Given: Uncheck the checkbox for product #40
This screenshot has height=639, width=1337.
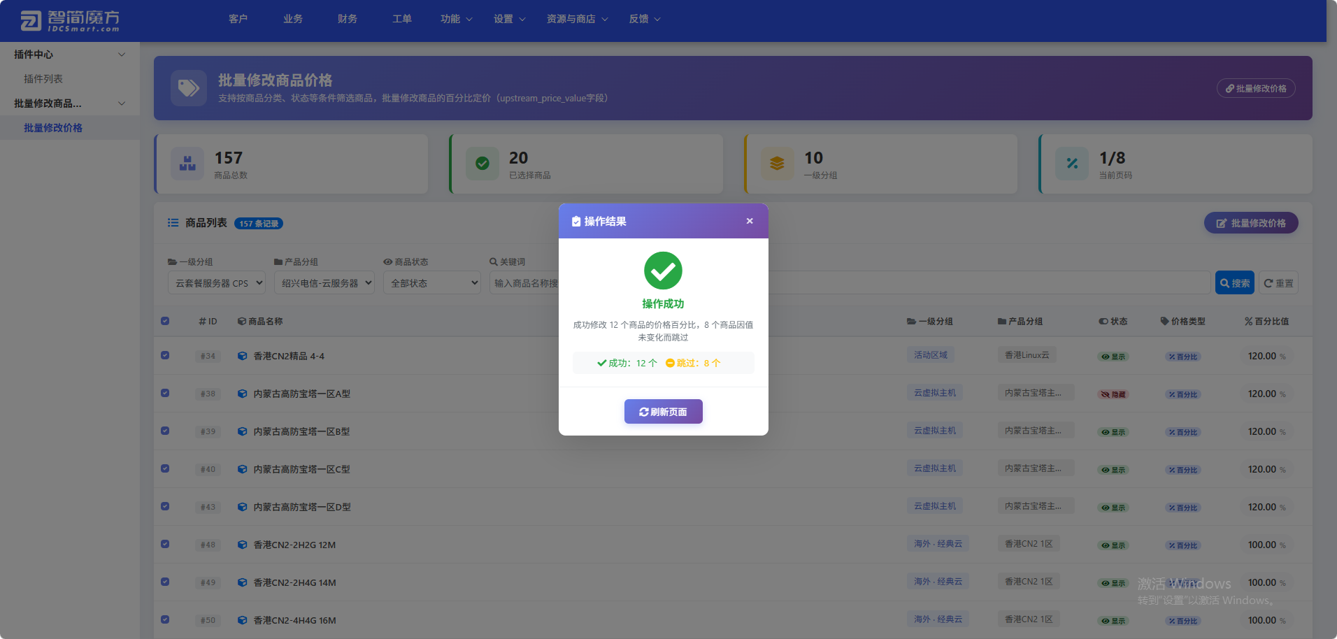Looking at the screenshot, I should coord(165,468).
